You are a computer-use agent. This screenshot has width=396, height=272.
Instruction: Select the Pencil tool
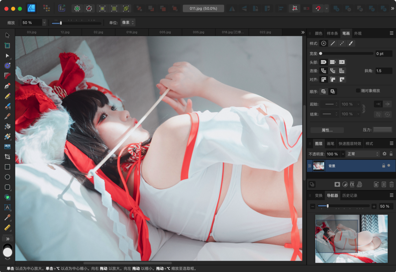coord(7,96)
